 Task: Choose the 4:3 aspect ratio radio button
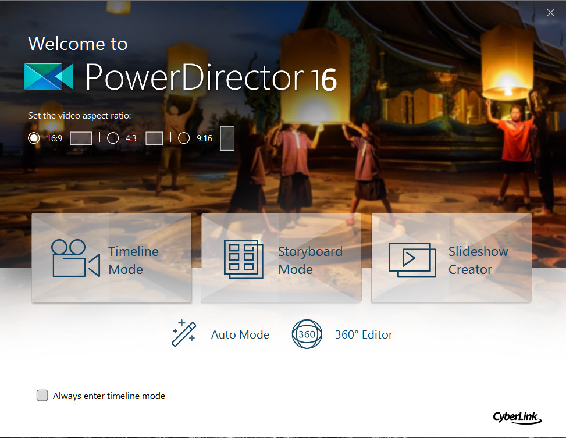(x=113, y=138)
